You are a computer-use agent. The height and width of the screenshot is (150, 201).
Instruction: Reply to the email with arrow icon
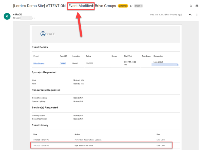pos(190,15)
